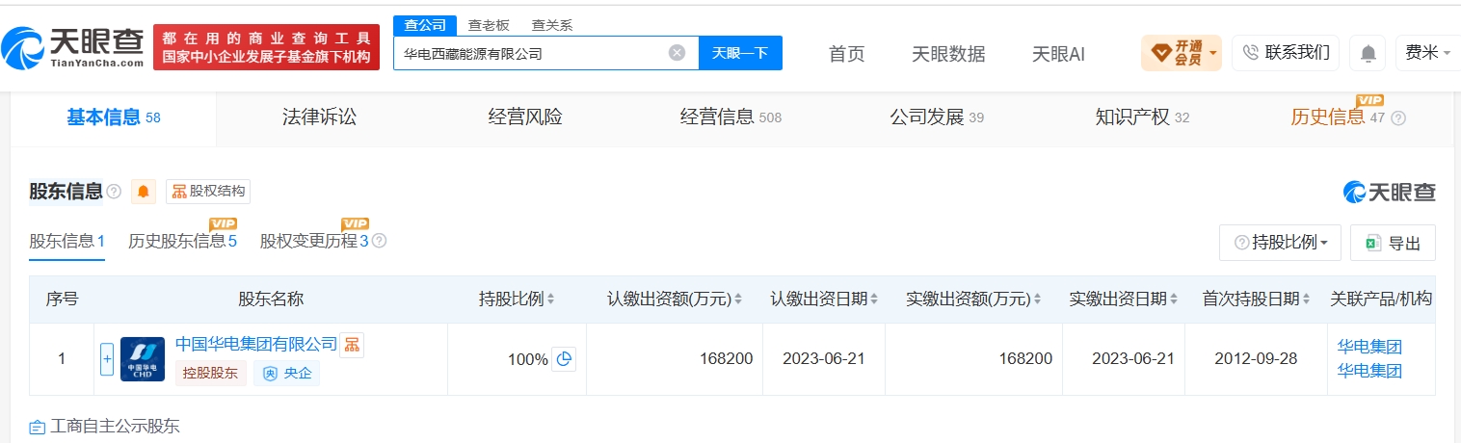1461x443 pixels.
Task: Click the 导出 export button
Action: coord(1393,243)
